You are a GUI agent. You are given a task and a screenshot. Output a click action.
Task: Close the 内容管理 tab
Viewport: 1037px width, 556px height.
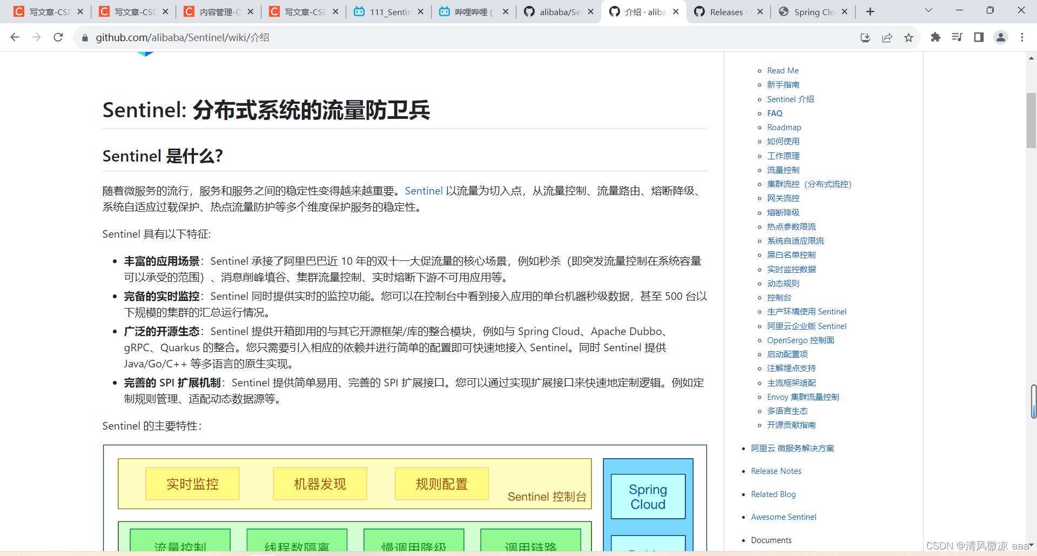point(251,11)
